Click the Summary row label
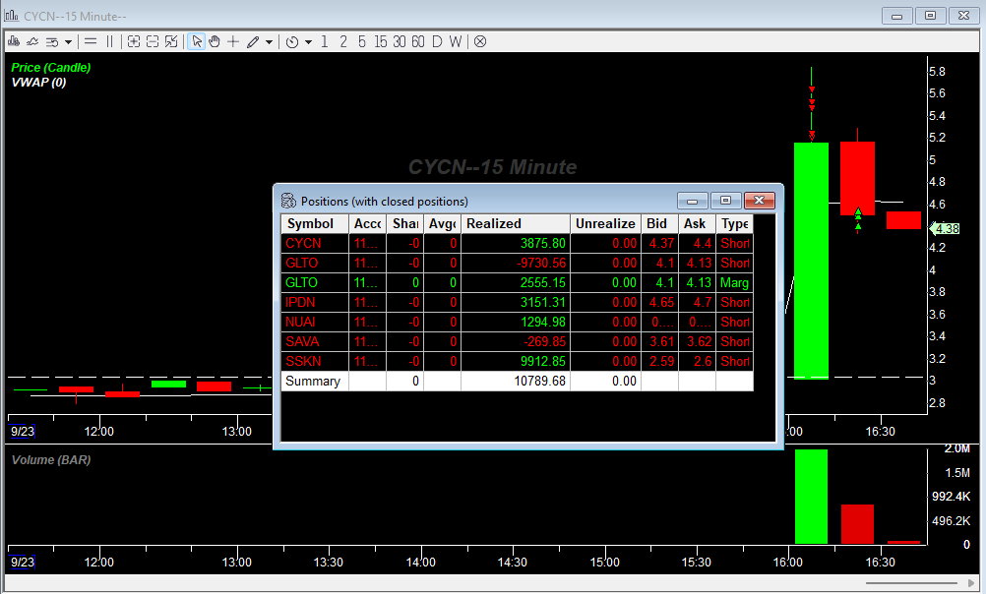This screenshot has width=986, height=594. [x=313, y=381]
